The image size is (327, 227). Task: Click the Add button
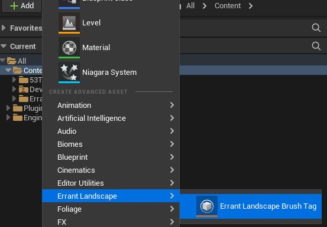pos(22,6)
